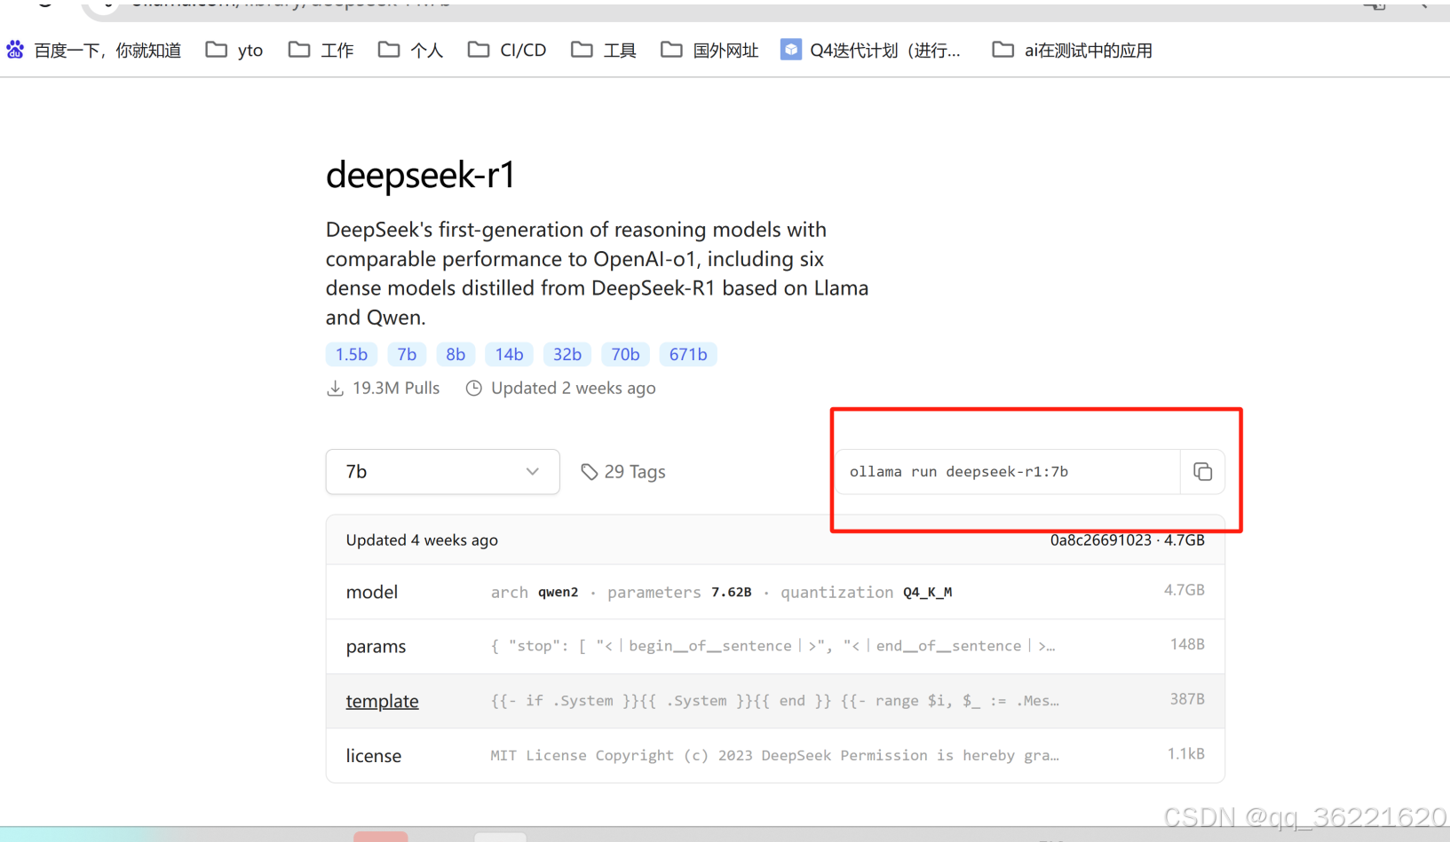
Task: Open the params row
Action: point(775,646)
